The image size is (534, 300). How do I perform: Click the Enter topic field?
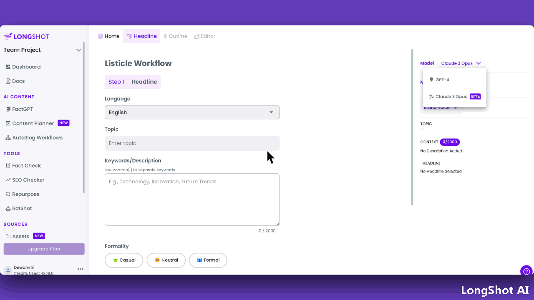click(192, 143)
